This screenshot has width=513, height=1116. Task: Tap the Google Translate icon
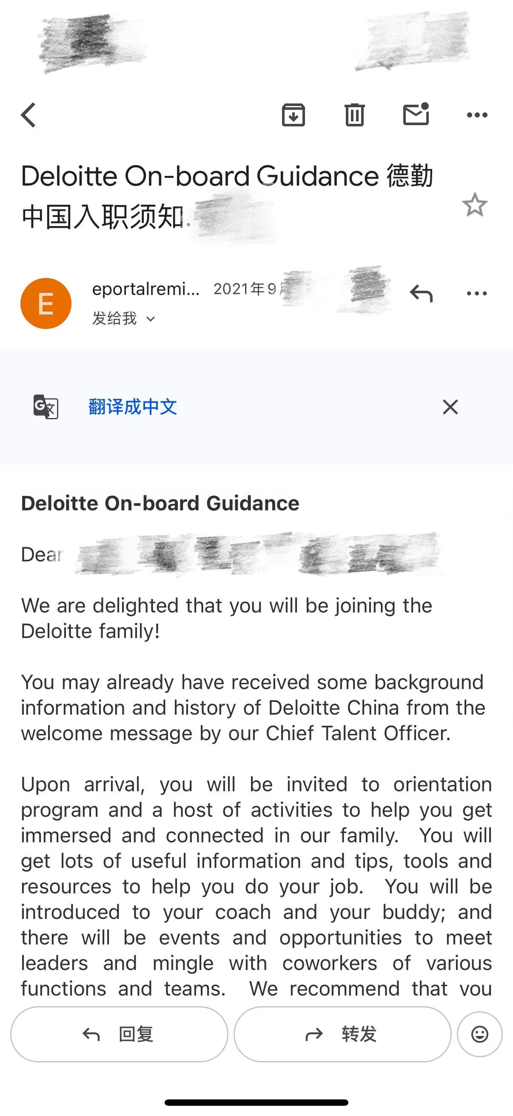tap(46, 407)
